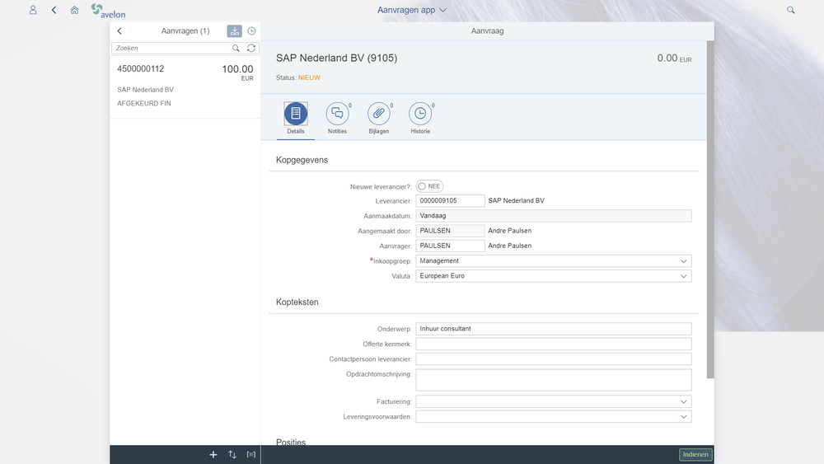This screenshot has width=824, height=464.
Task: Toggle the Nieuwe leverancier switch
Action: (429, 186)
